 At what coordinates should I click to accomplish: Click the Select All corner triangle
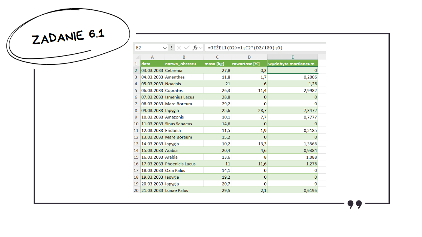[137, 57]
